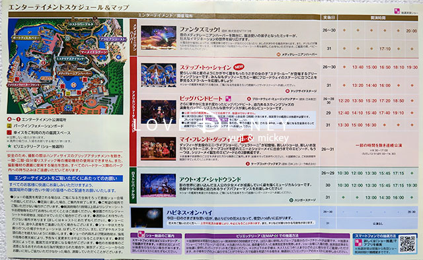
Task: Click the 公演なし text for ハピネス・オン・ハイ
Action: [x=377, y=224]
